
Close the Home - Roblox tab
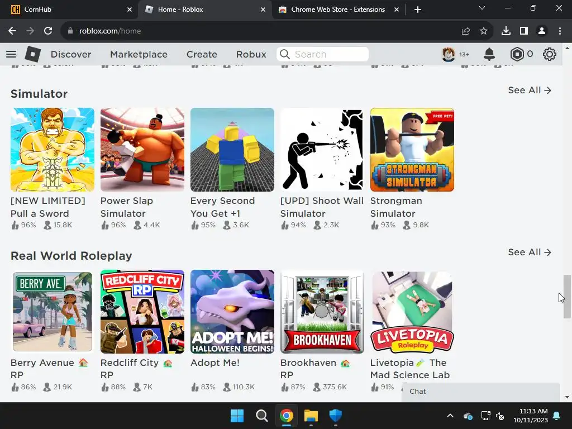pyautogui.click(x=263, y=9)
